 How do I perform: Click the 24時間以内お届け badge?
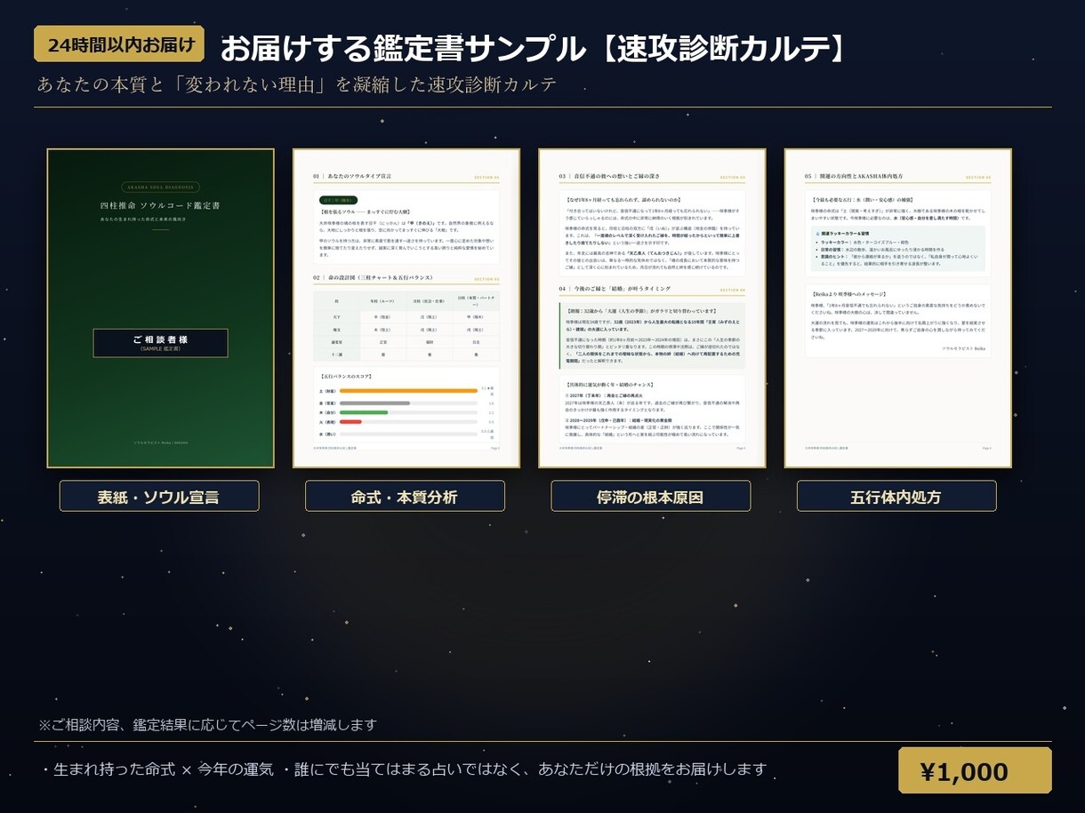coord(119,44)
